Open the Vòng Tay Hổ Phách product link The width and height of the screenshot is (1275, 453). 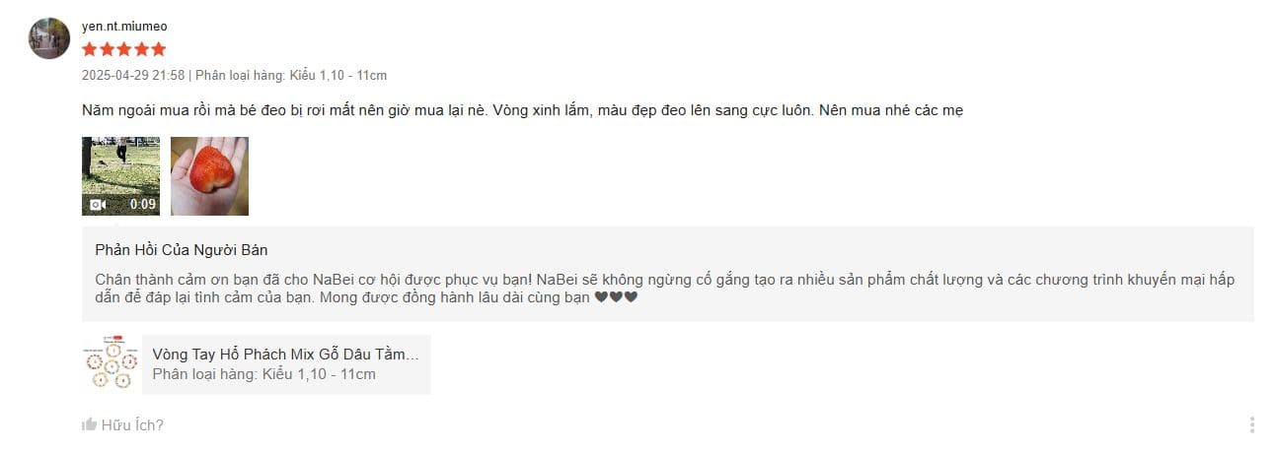[285, 355]
